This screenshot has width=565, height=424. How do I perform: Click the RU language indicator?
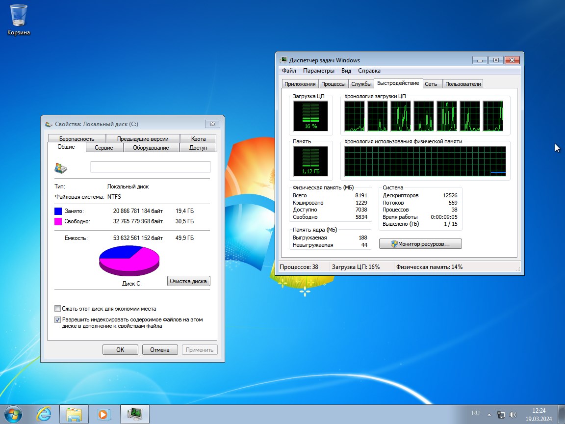tap(476, 413)
